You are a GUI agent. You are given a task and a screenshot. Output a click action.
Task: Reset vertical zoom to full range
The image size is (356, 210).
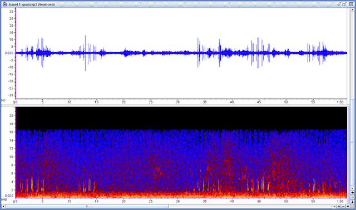[x=352, y=202]
